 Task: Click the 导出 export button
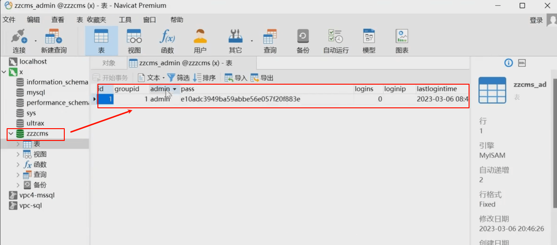[262, 78]
